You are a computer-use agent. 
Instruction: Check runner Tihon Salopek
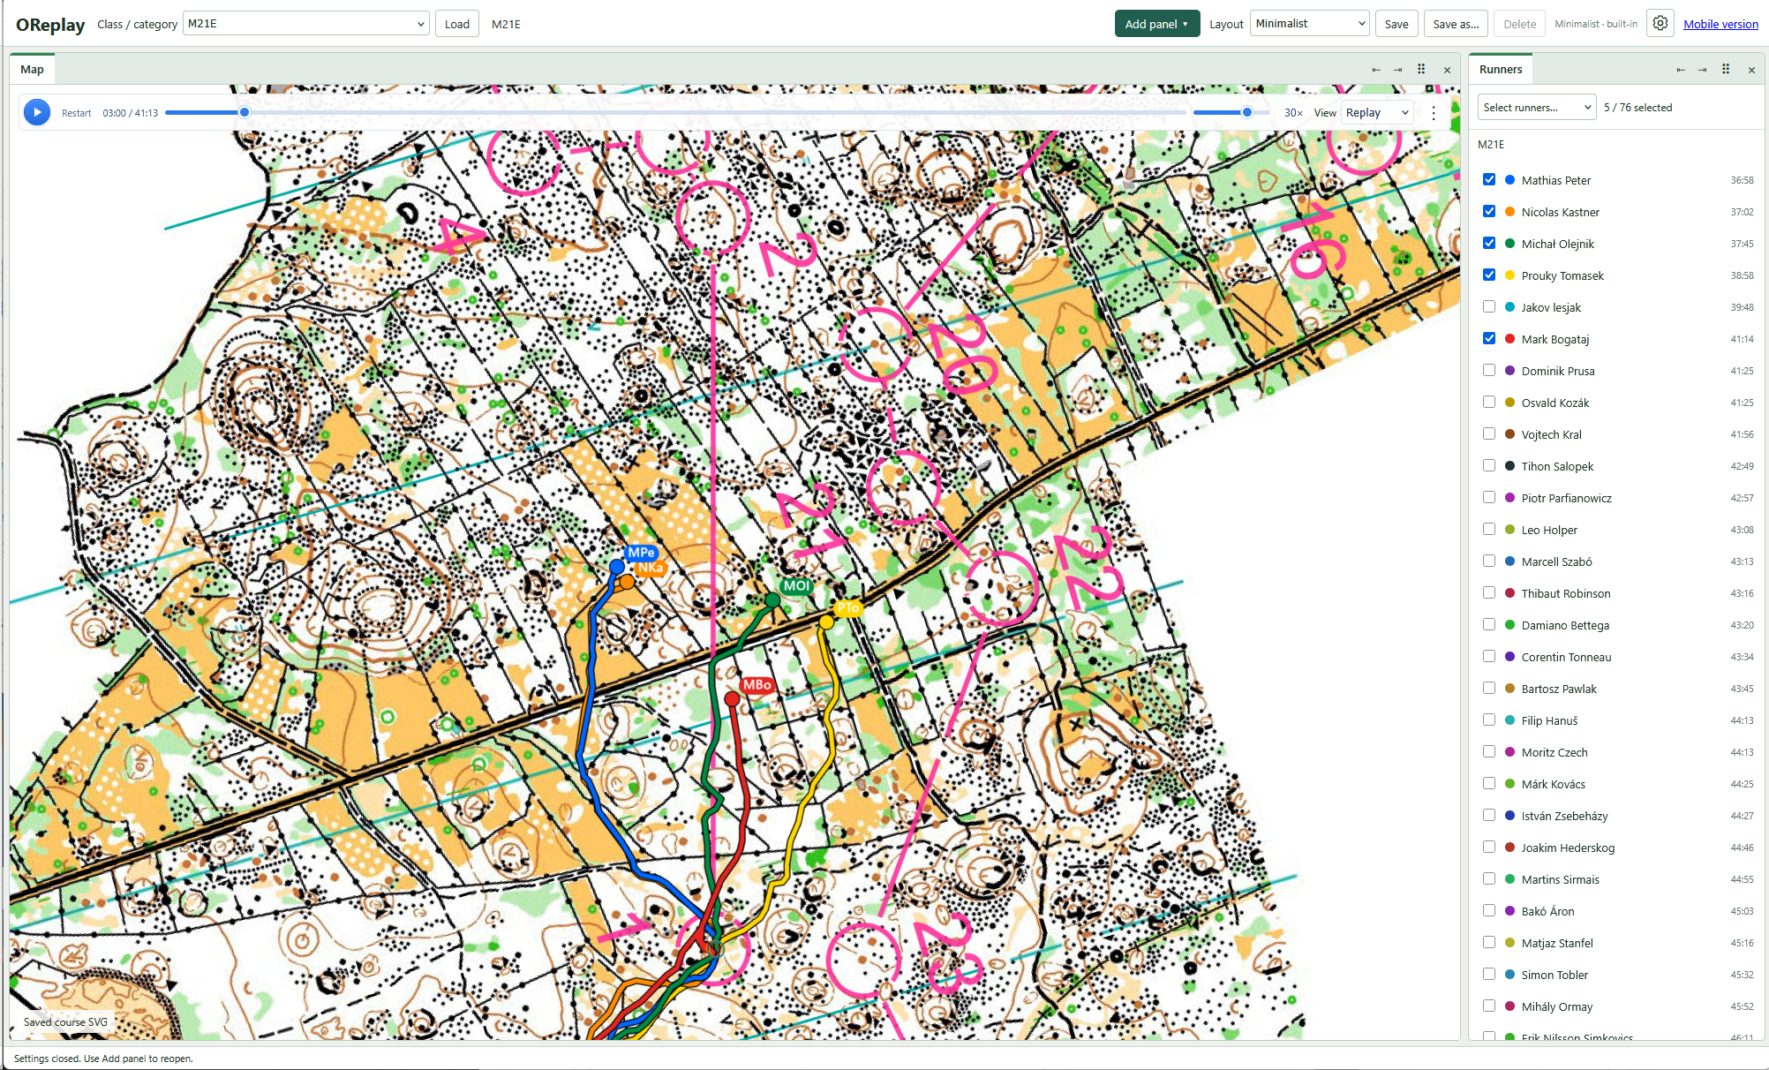click(1489, 465)
